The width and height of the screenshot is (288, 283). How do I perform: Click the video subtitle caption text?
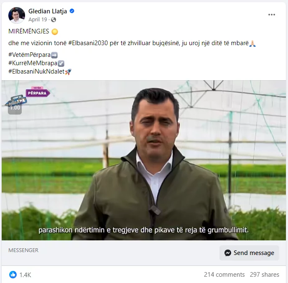143,230
